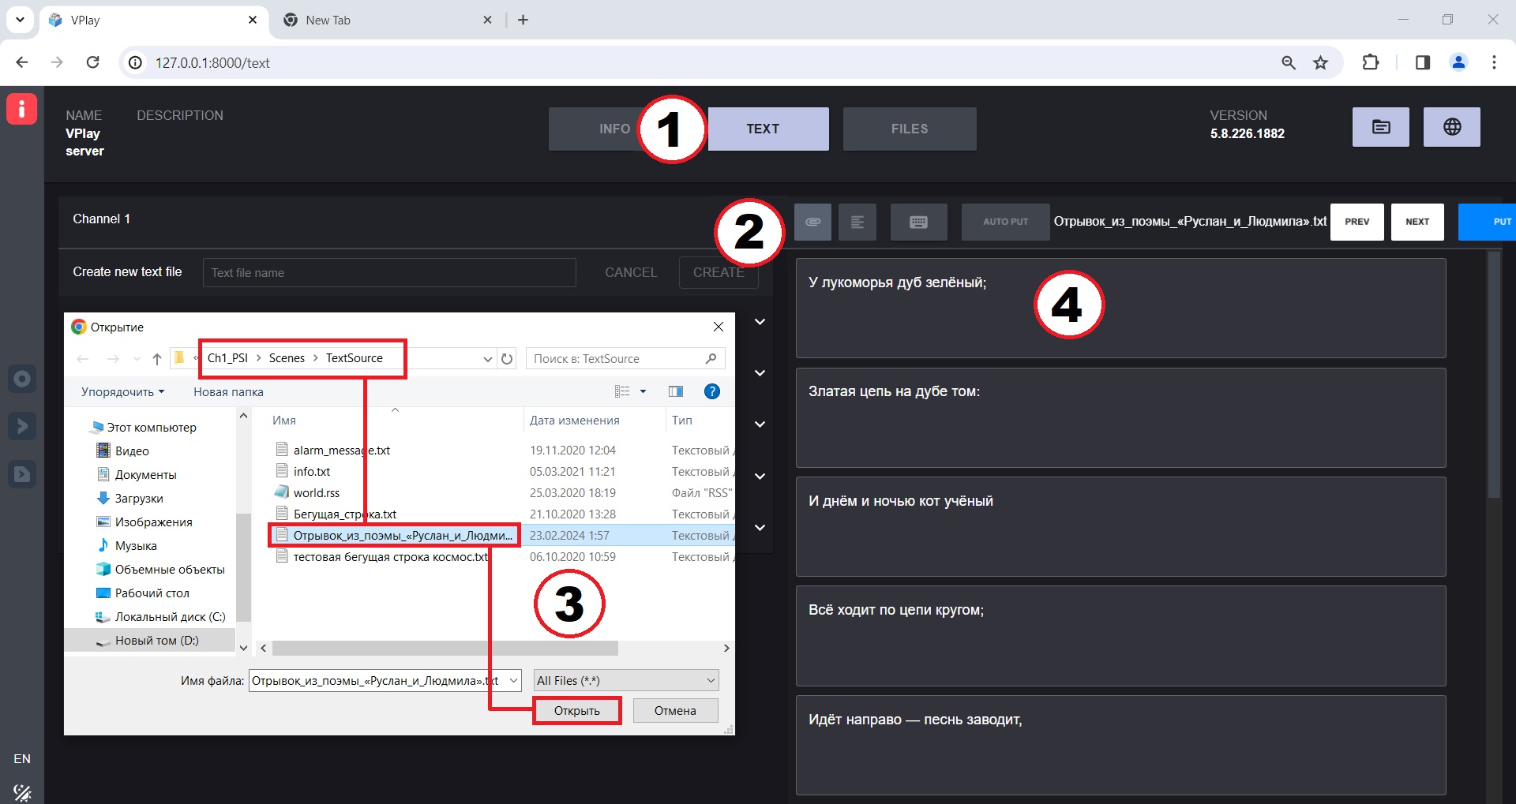Refresh the folder view in file dialog
The image size is (1516, 804).
coord(507,359)
